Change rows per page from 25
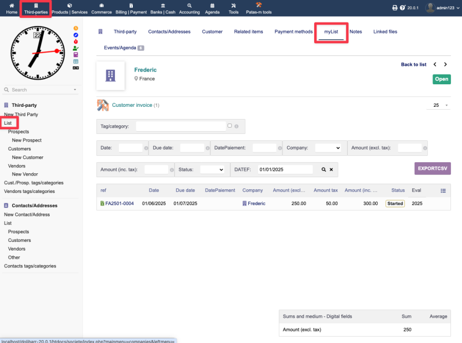Viewport: 462px width, 343px height. [440, 105]
